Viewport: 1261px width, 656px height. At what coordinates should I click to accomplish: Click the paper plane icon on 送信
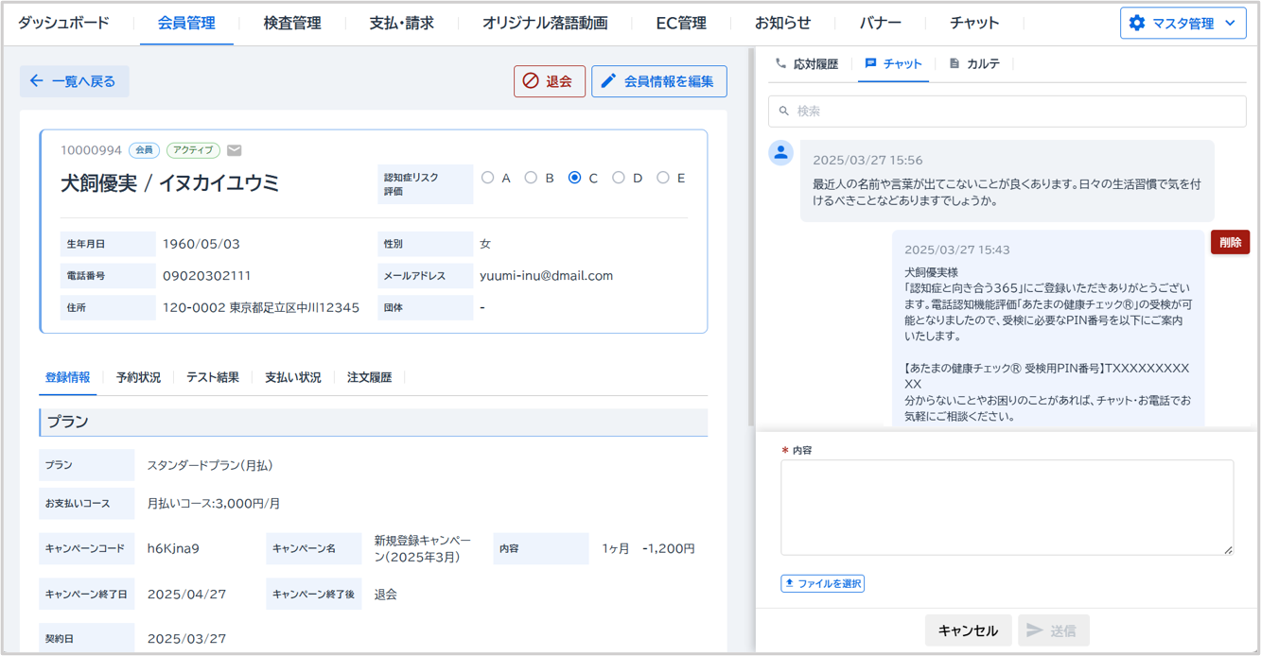[x=1035, y=630]
